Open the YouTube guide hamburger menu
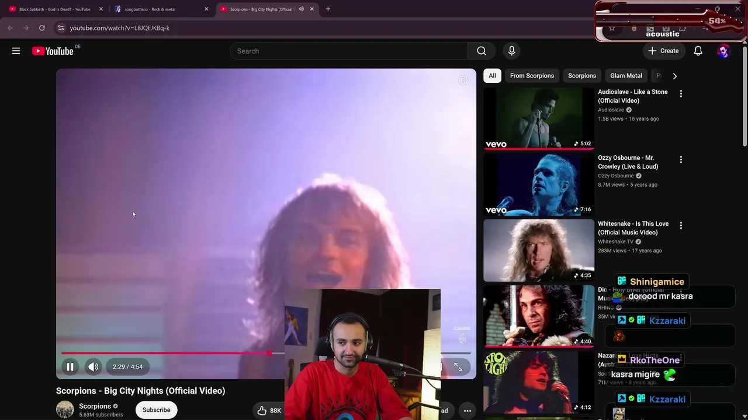Viewport: 748px width, 420px height. click(16, 51)
